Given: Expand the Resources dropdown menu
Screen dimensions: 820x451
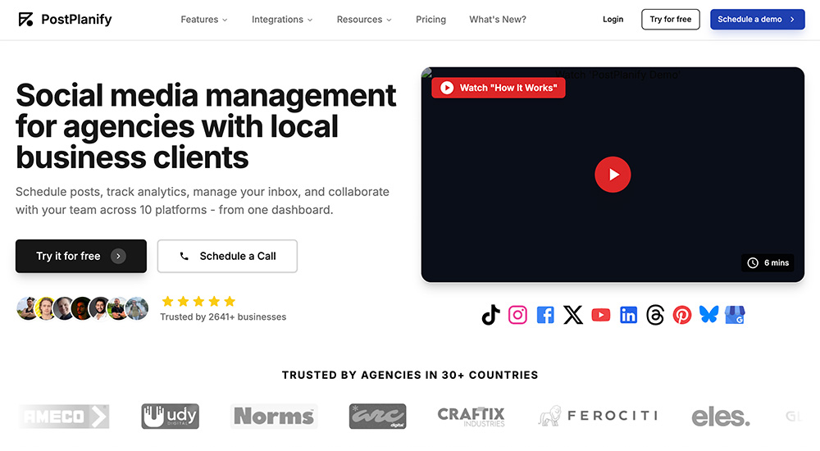Looking at the screenshot, I should [x=364, y=20].
